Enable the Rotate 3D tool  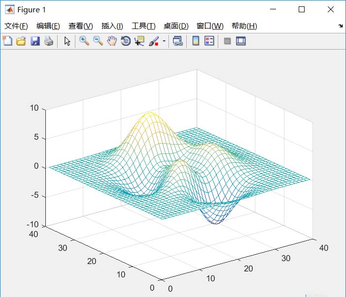(x=126, y=41)
